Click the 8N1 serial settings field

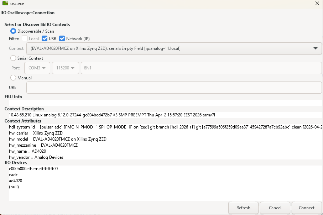click(x=201, y=68)
